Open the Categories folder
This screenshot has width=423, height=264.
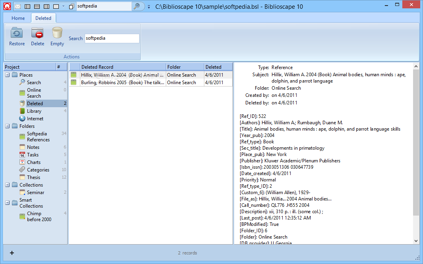pyautogui.click(x=38, y=170)
